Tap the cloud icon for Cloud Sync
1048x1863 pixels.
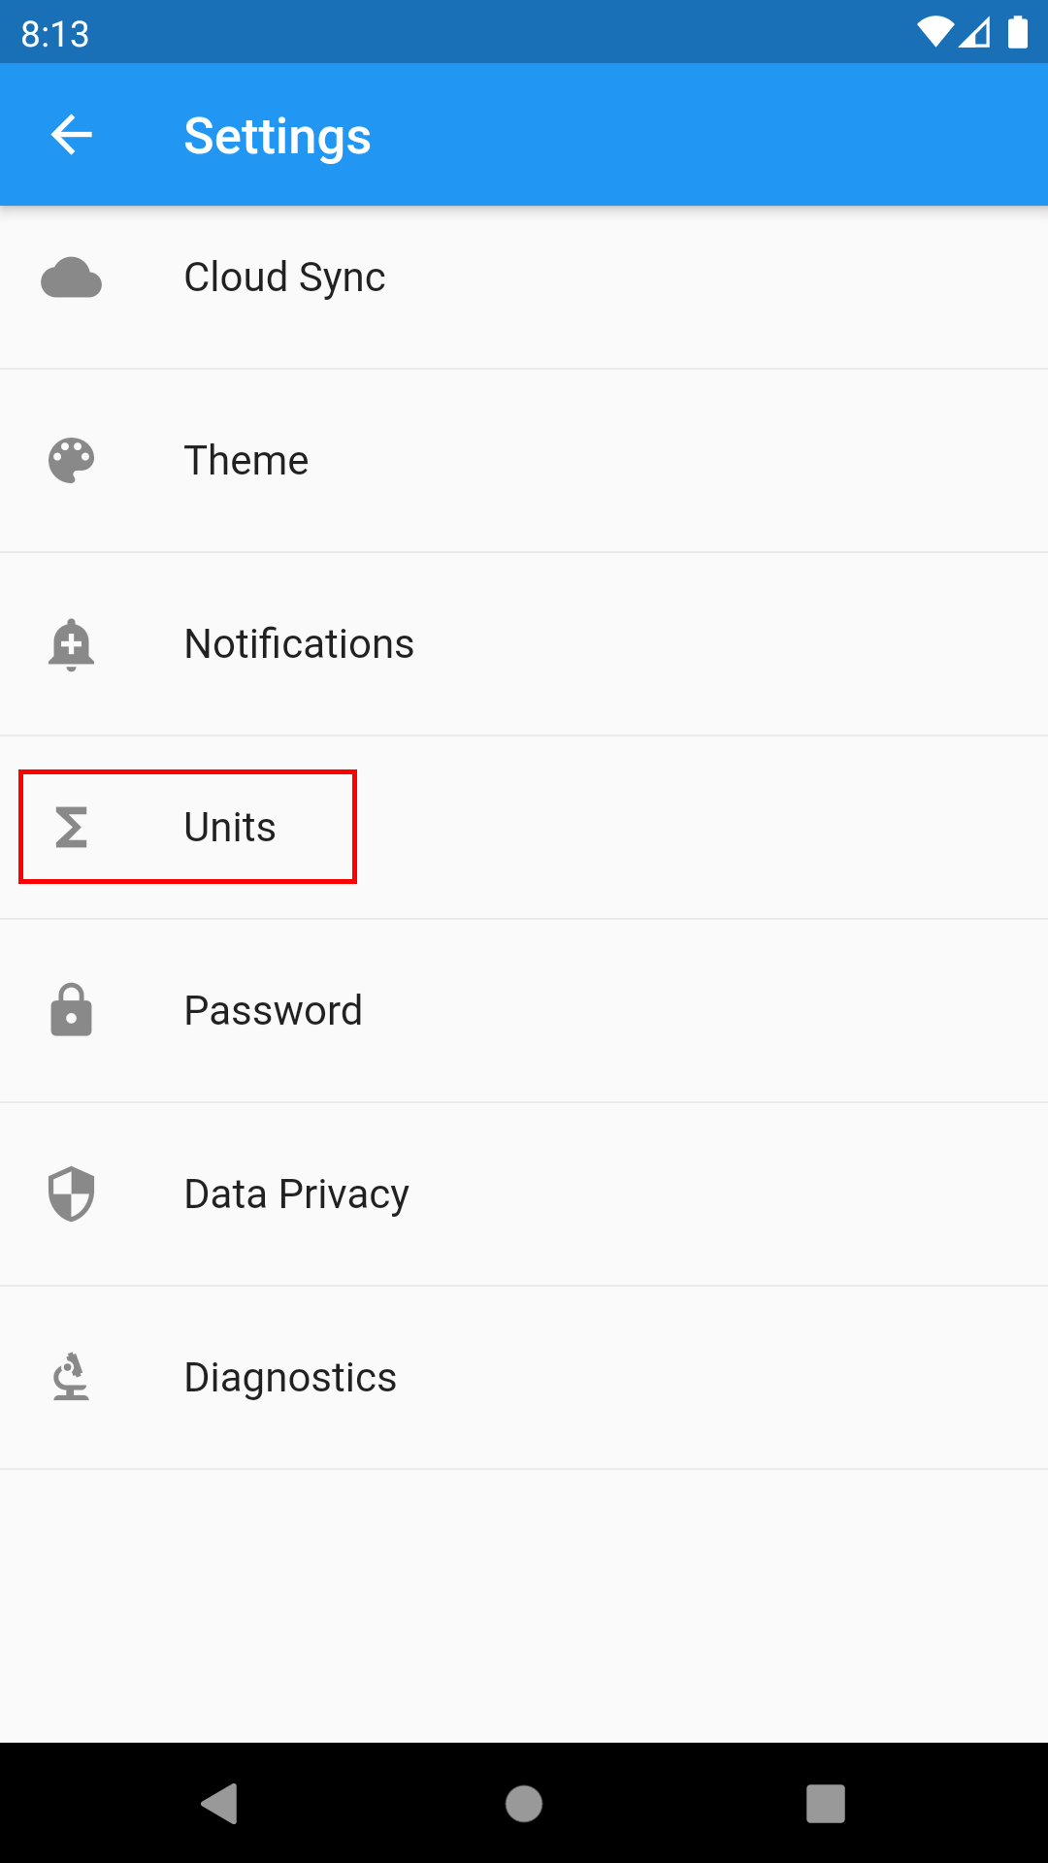pos(71,278)
